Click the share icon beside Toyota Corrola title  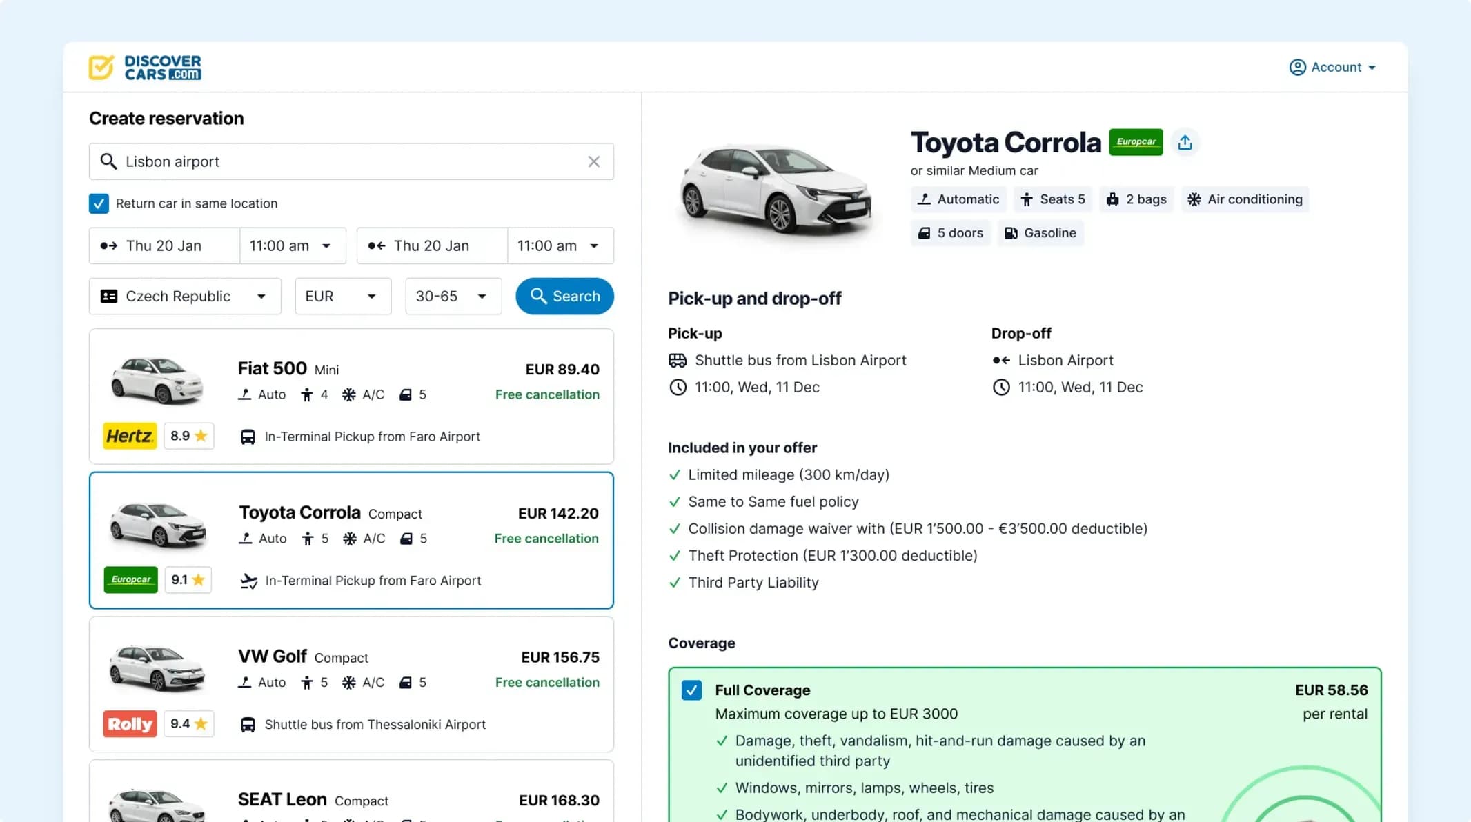(1185, 142)
